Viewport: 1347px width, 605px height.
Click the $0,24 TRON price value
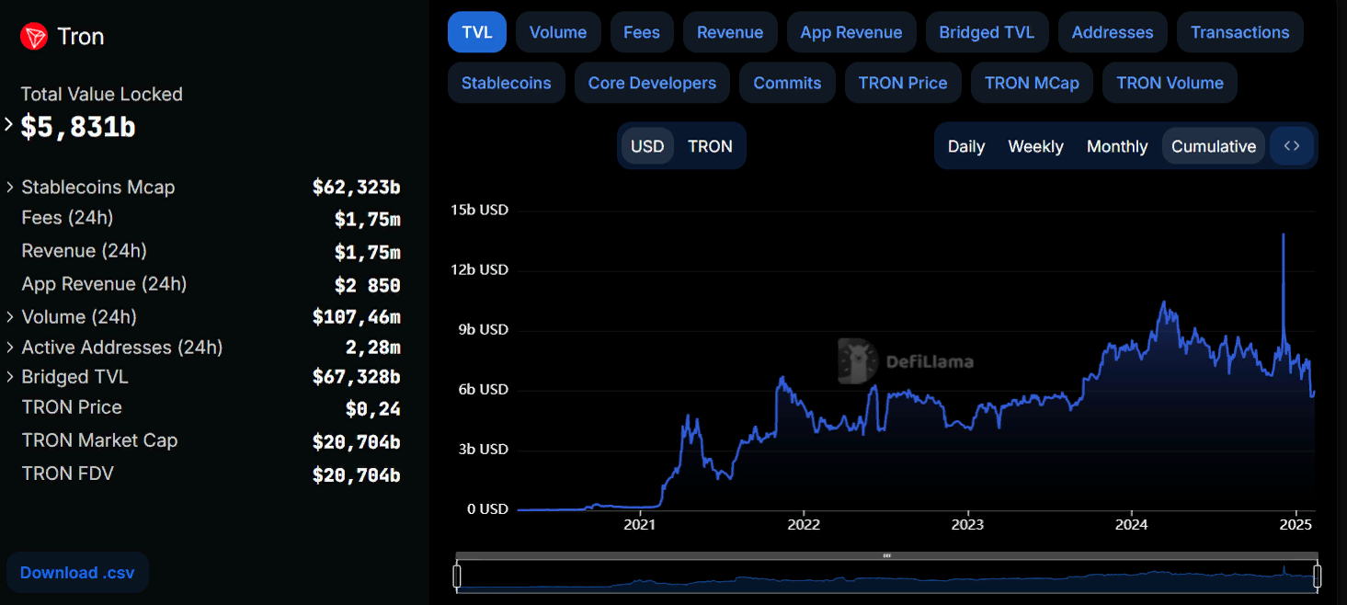(372, 409)
